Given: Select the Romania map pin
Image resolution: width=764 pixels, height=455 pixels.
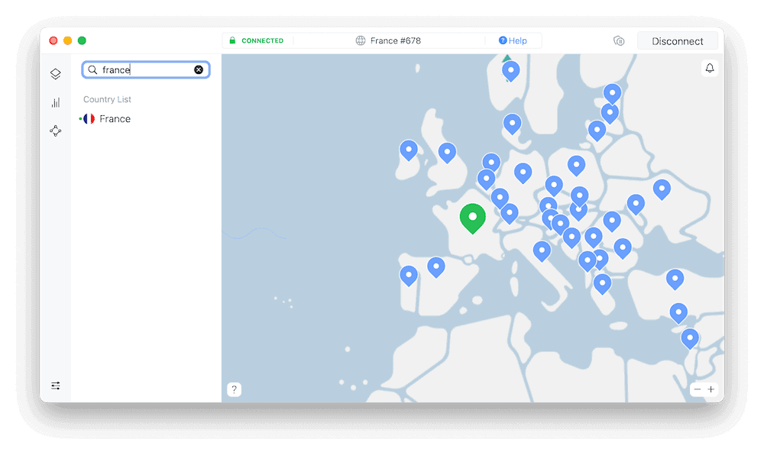Looking at the screenshot, I should coord(612,222).
